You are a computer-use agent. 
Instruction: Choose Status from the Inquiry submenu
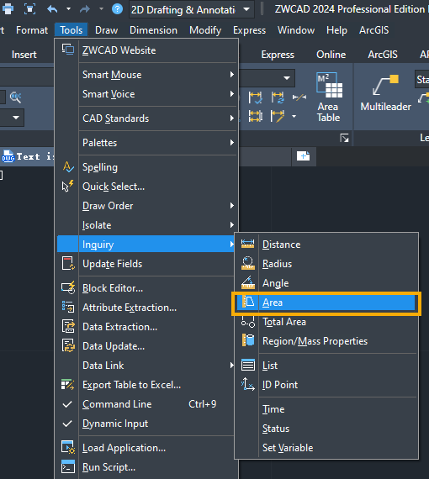coord(326,429)
